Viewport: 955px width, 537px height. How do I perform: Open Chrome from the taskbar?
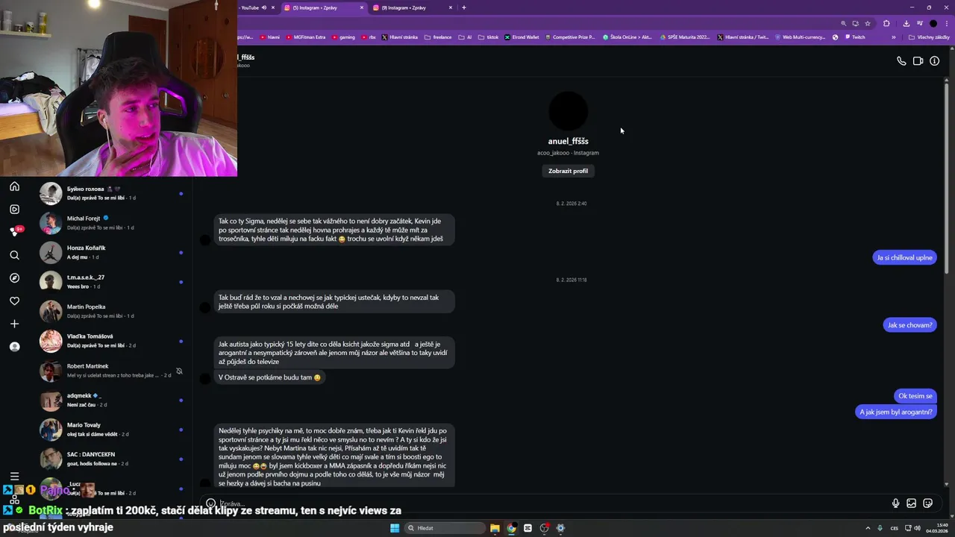click(511, 528)
